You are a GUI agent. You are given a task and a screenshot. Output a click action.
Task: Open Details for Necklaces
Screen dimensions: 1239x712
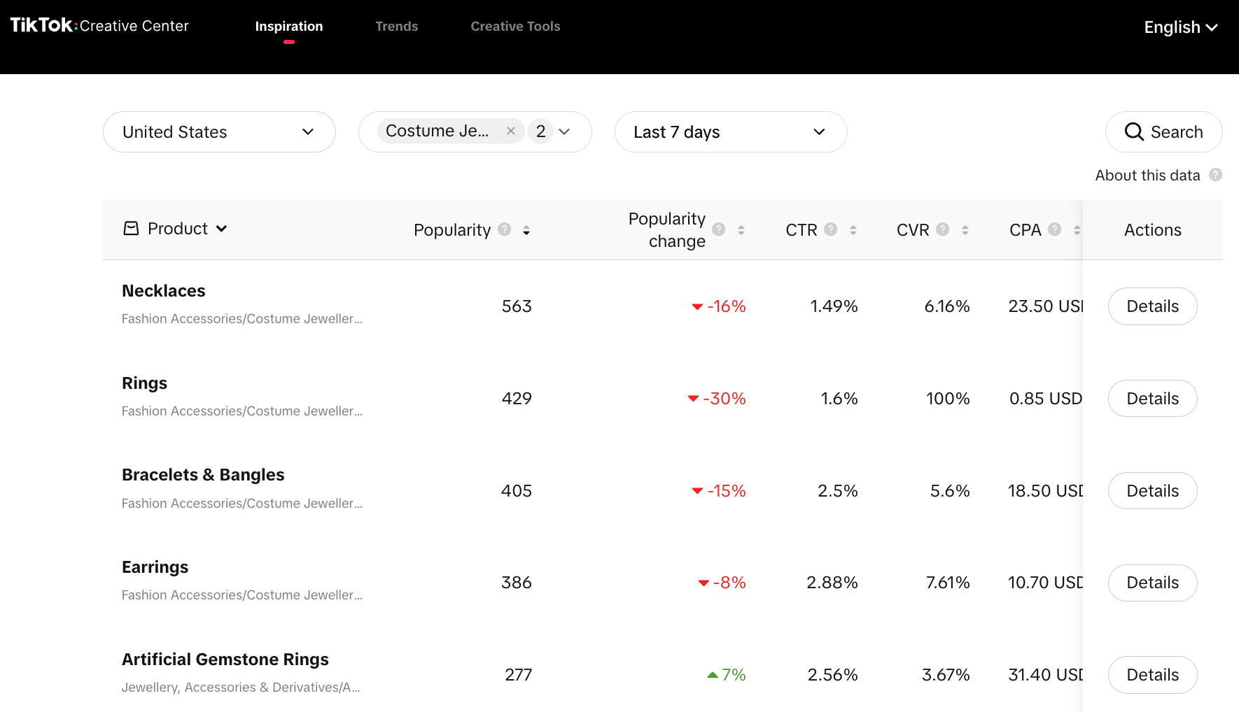1152,306
